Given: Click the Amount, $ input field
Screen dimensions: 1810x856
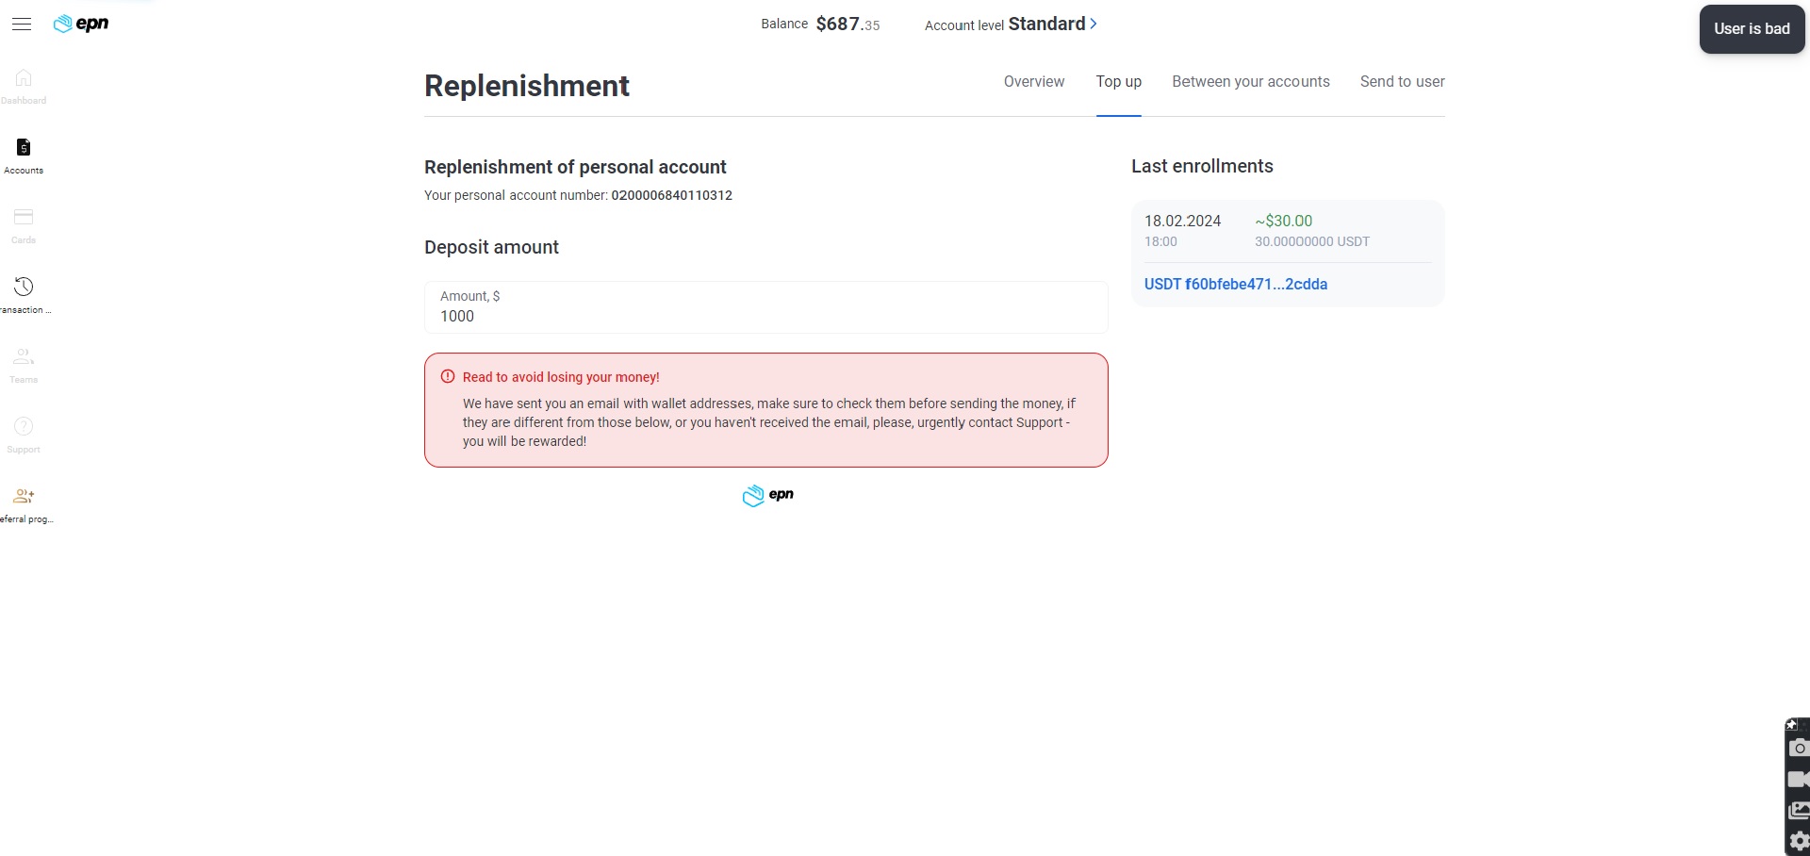Looking at the screenshot, I should (x=766, y=307).
